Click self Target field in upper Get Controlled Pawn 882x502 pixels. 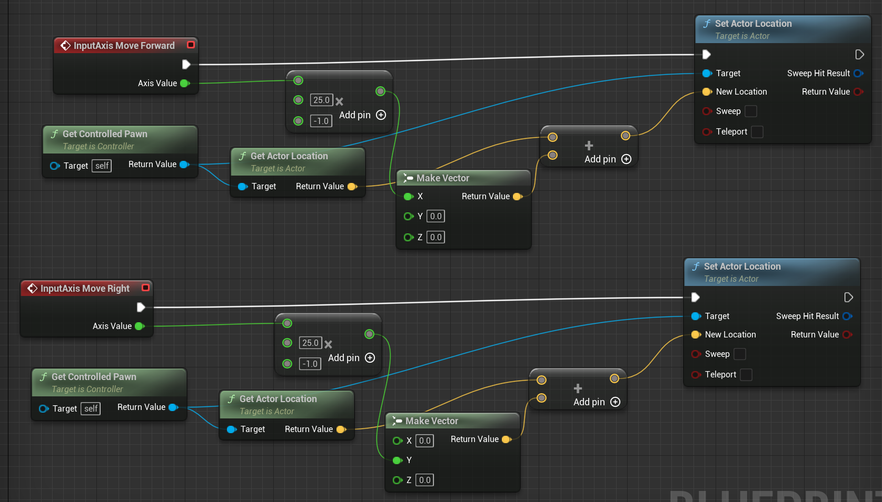pyautogui.click(x=102, y=166)
